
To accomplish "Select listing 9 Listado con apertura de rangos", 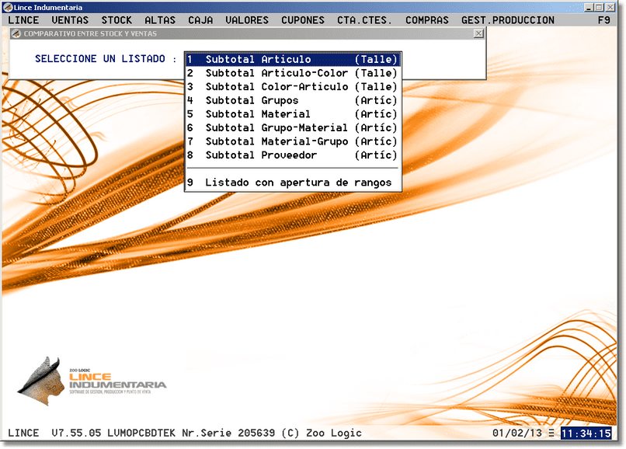I will [x=293, y=182].
